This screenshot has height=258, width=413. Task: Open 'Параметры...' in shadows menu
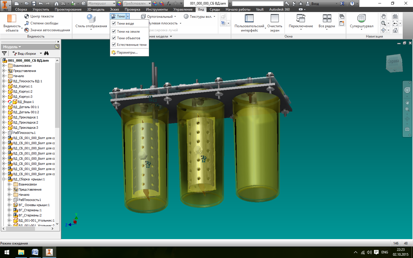pyautogui.click(x=127, y=52)
